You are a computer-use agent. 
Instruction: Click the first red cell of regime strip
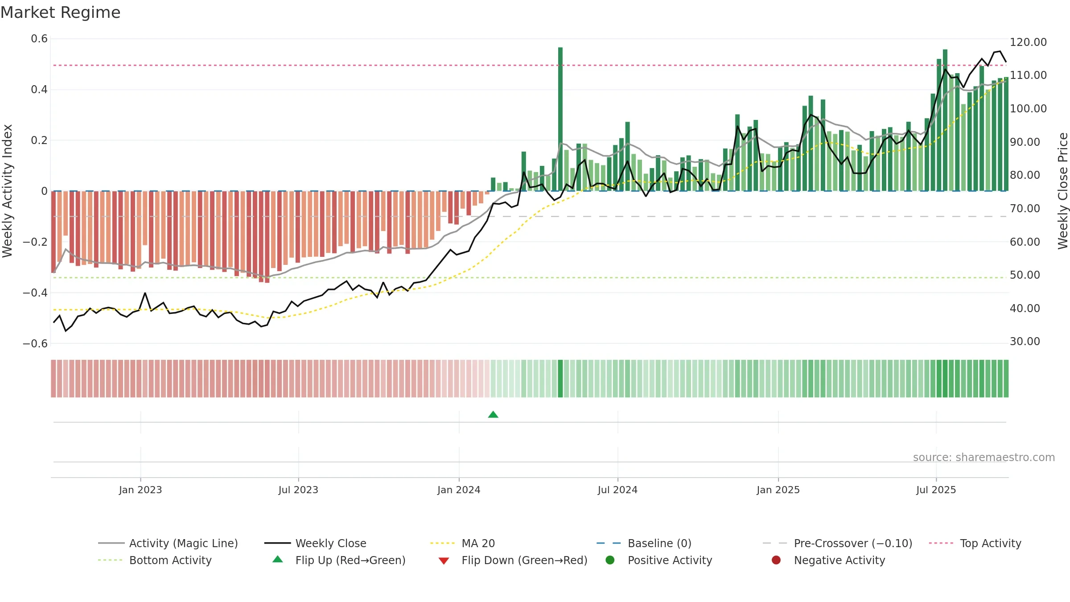pyautogui.click(x=53, y=379)
